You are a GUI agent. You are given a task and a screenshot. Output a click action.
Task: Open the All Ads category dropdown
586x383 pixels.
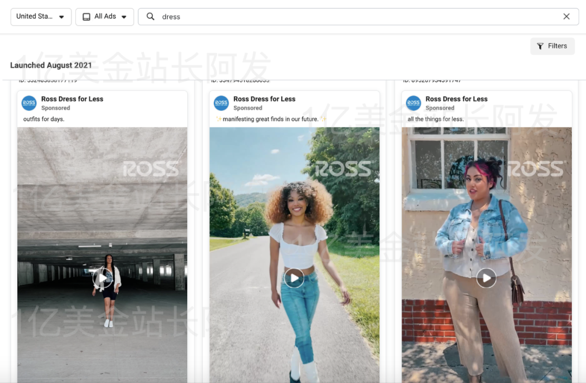tap(105, 17)
